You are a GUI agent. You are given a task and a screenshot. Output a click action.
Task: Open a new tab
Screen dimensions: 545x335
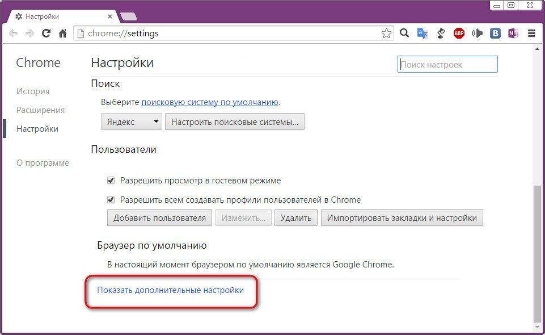[128, 16]
